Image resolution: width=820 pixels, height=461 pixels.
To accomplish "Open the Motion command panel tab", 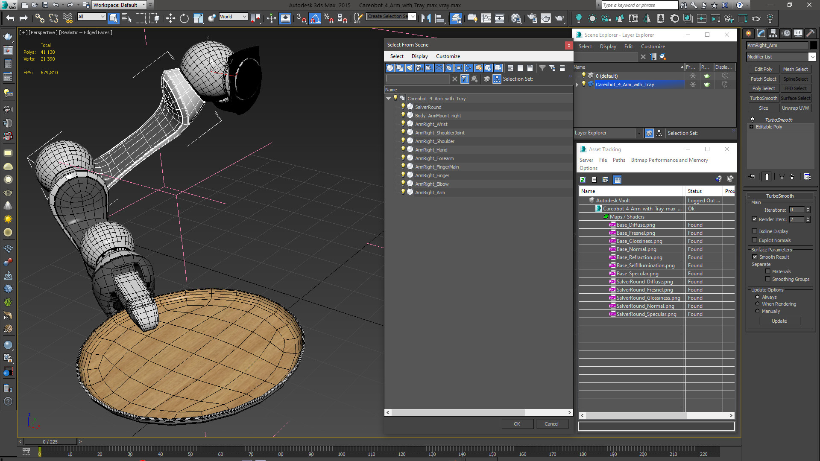I will (786, 33).
